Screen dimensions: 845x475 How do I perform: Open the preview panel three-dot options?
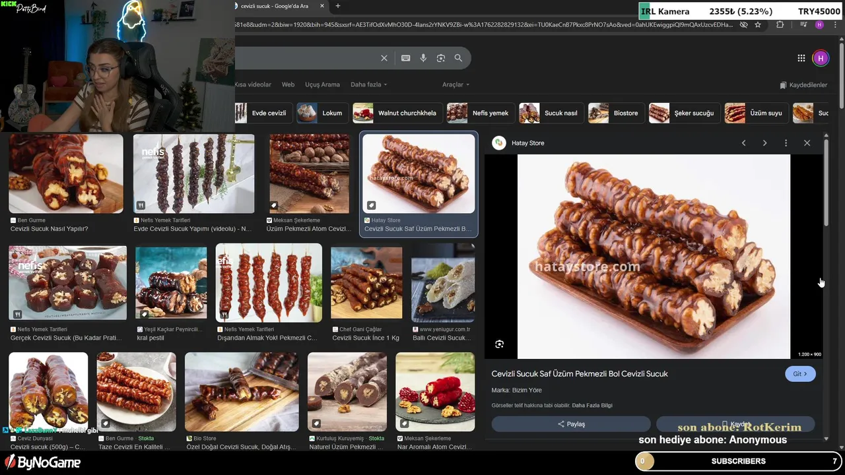tap(786, 143)
